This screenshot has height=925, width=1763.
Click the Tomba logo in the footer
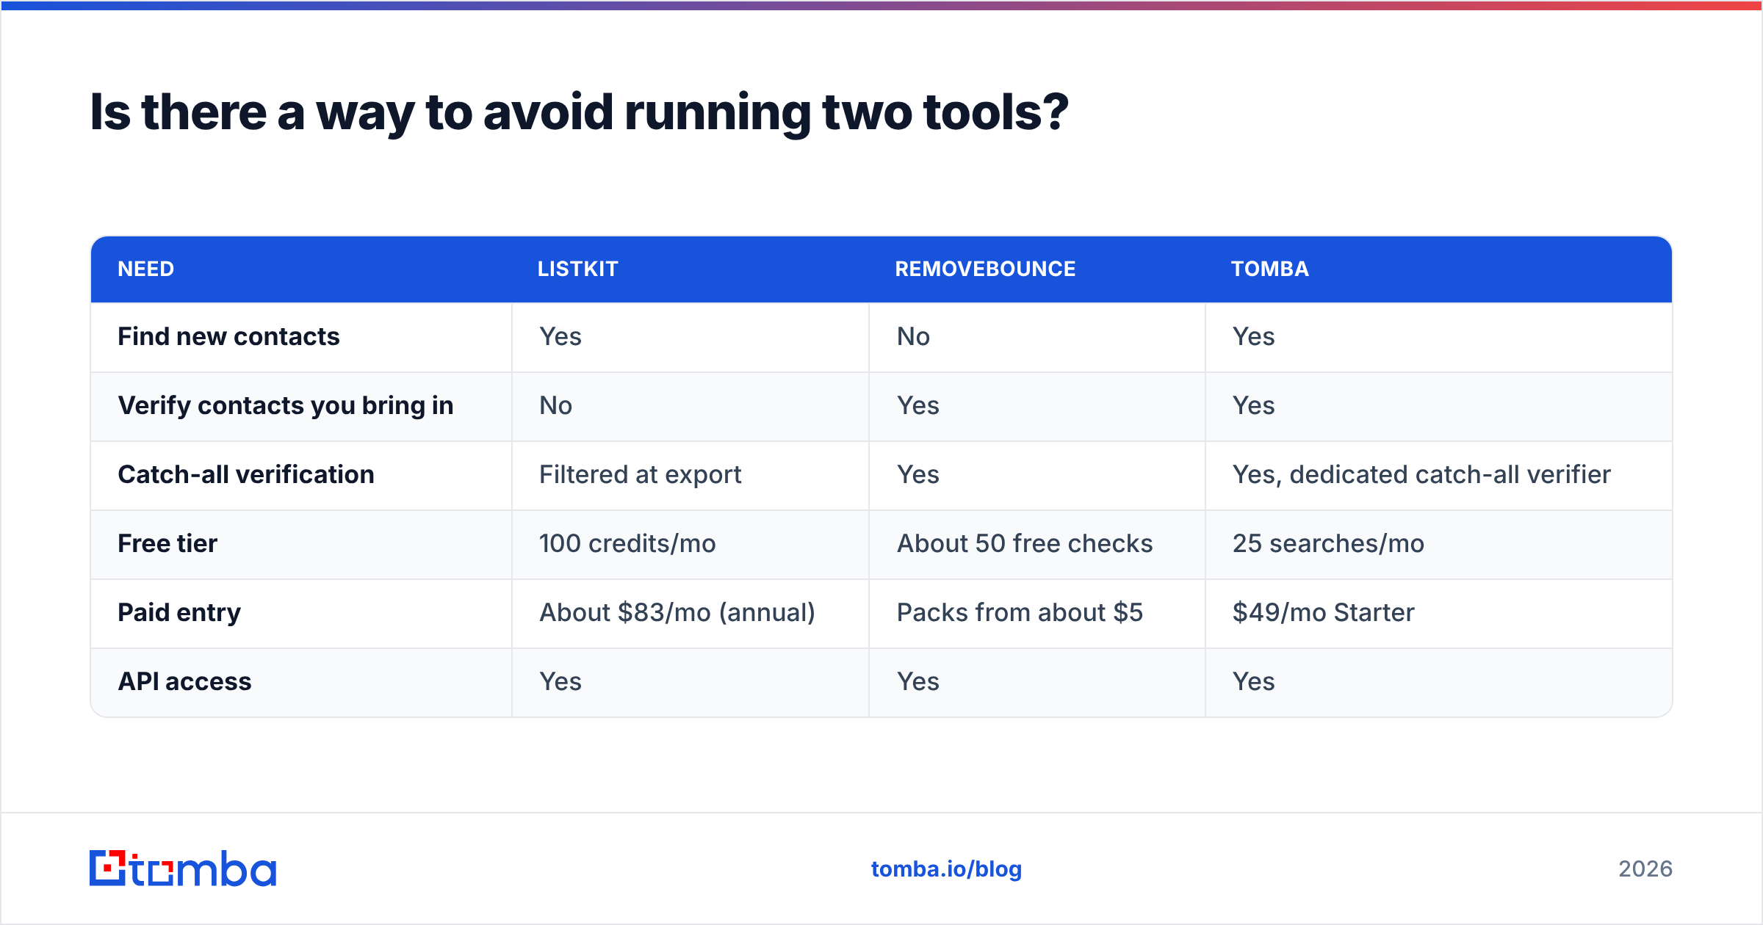coord(183,868)
